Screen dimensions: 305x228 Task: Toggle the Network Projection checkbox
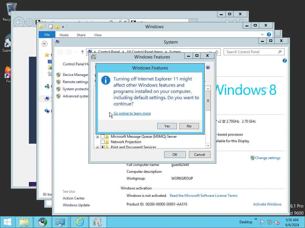(102, 142)
